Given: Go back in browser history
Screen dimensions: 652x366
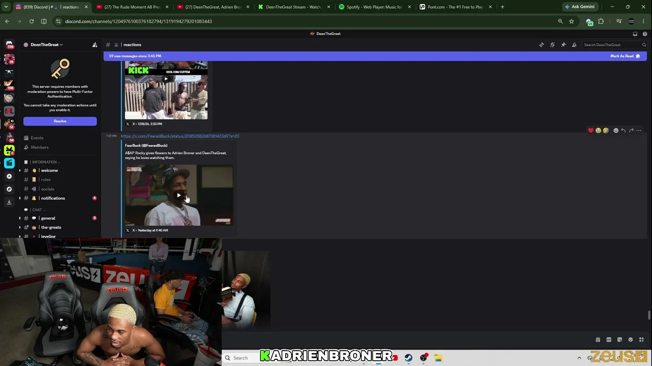Looking at the screenshot, I should (7, 21).
